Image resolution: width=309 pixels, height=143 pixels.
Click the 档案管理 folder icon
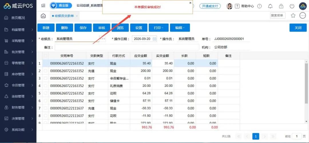6,30
